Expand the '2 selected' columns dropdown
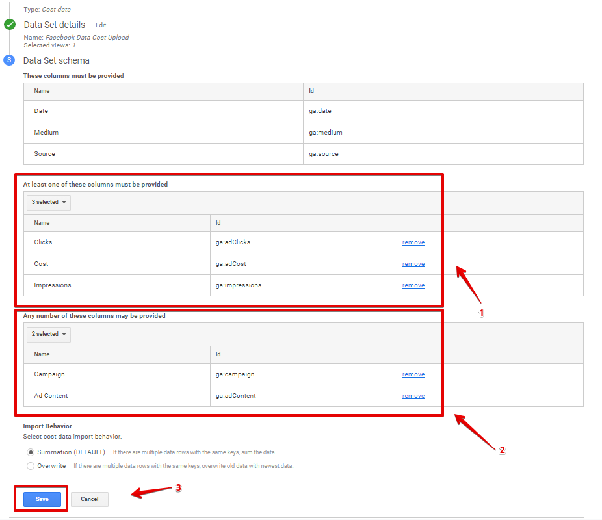Image resolution: width=602 pixels, height=520 pixels. (x=49, y=334)
